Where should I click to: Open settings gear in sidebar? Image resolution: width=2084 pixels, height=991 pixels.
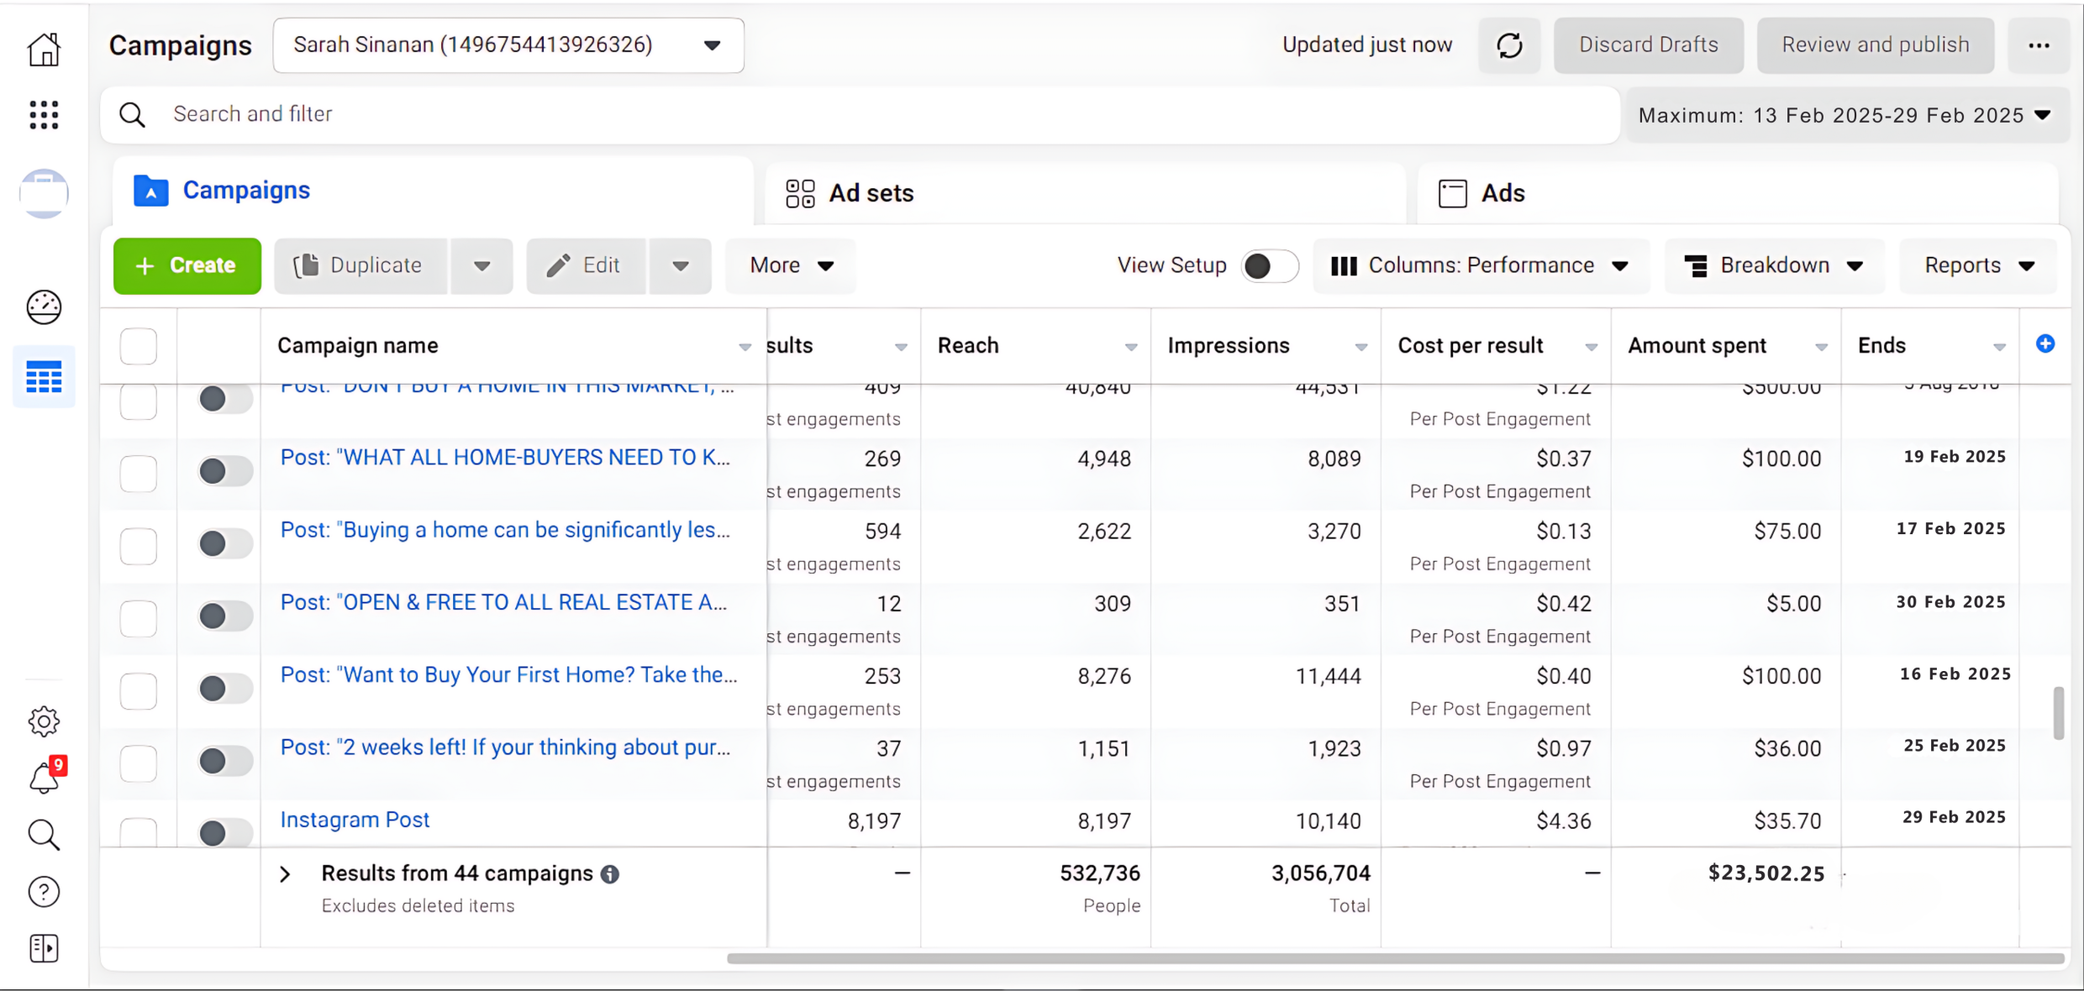click(x=44, y=721)
